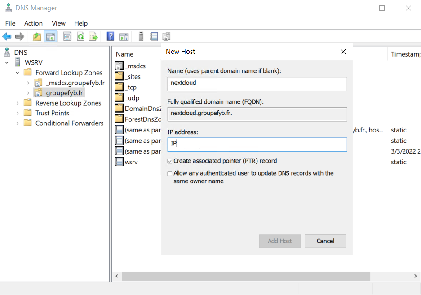
Task: Refresh the DNS view using the toolbar icon
Action: (80, 36)
